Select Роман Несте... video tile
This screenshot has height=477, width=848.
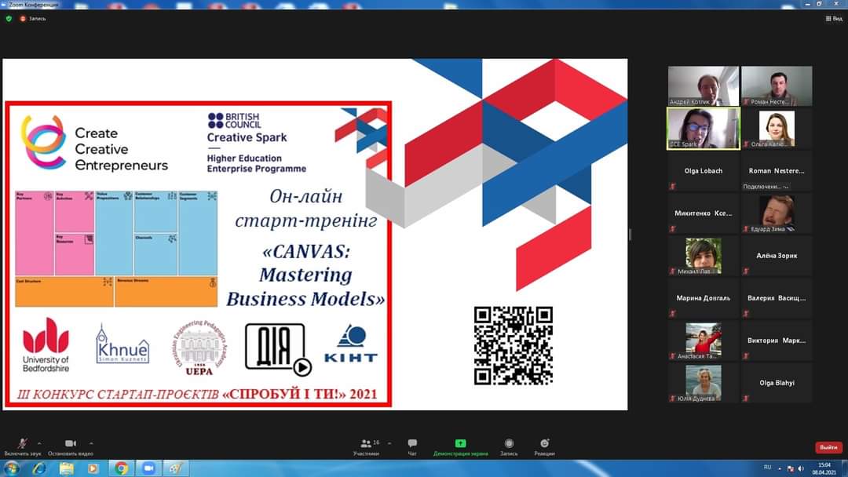click(777, 86)
